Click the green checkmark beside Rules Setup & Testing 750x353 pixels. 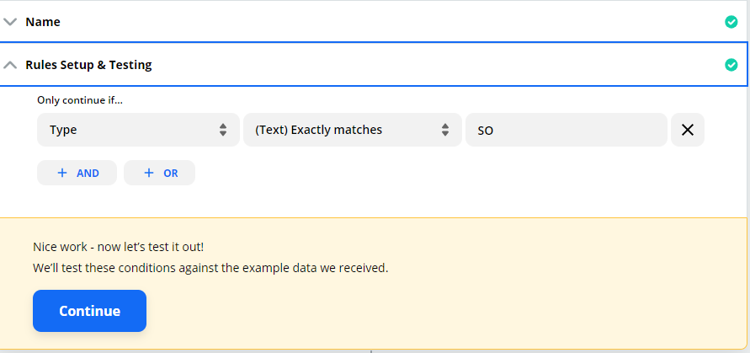pyautogui.click(x=731, y=65)
